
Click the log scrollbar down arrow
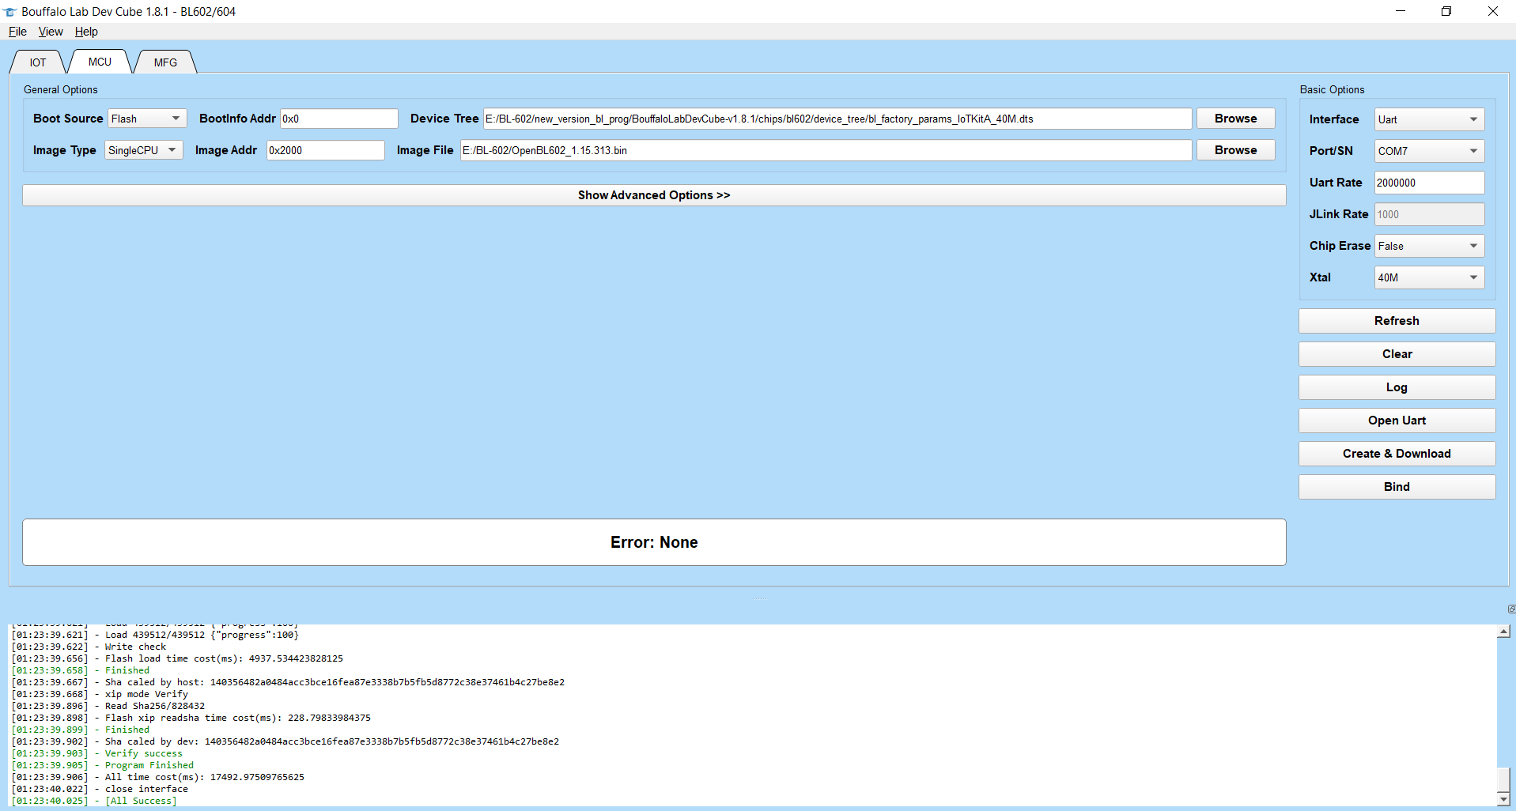[1504, 799]
